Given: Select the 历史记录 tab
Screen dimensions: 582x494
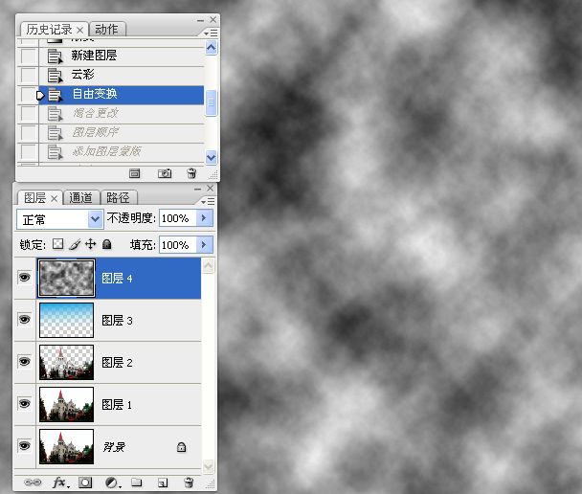Looking at the screenshot, I should click(x=49, y=30).
